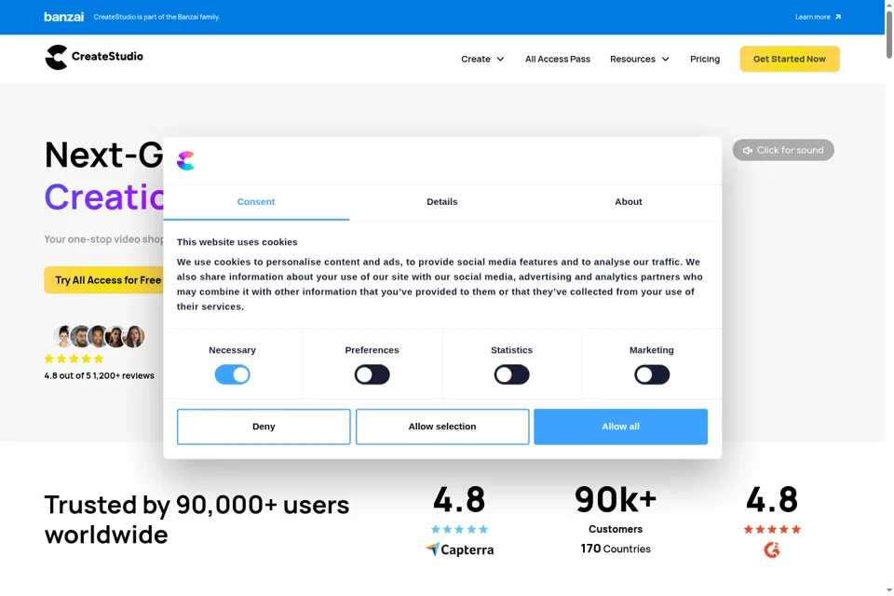The width and height of the screenshot is (894, 596).
Task: Click the yellow five-star rating under avatars
Action: (74, 359)
